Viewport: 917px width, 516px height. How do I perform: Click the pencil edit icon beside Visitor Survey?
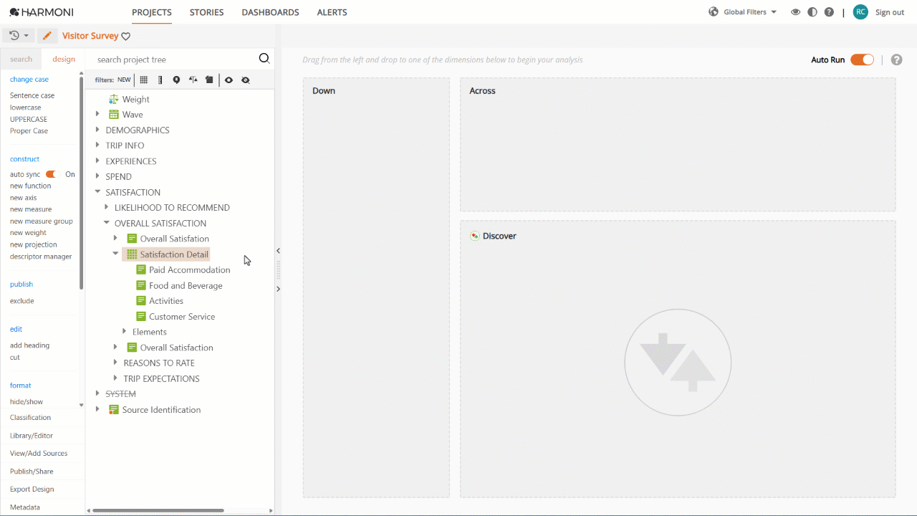47,36
